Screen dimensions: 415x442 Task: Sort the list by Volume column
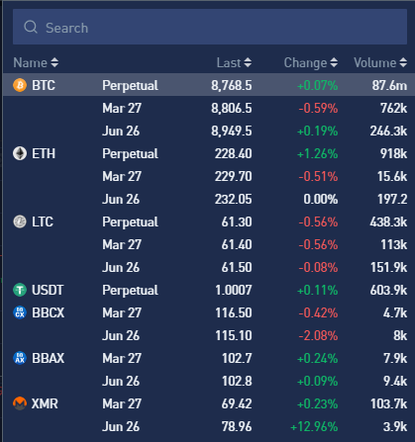point(380,62)
